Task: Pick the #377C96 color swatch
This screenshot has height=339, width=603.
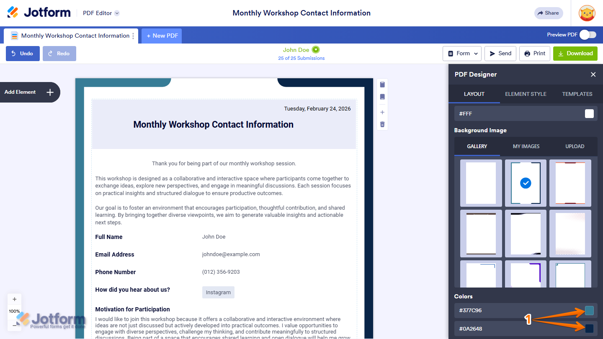Action: (x=589, y=311)
